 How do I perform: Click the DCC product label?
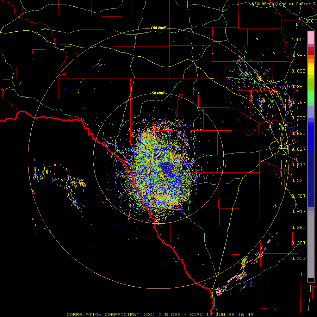point(310,21)
